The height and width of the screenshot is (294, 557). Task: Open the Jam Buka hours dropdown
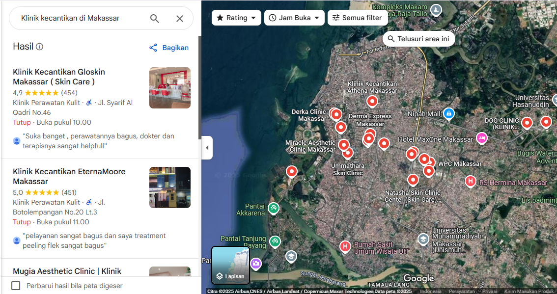[x=294, y=18]
